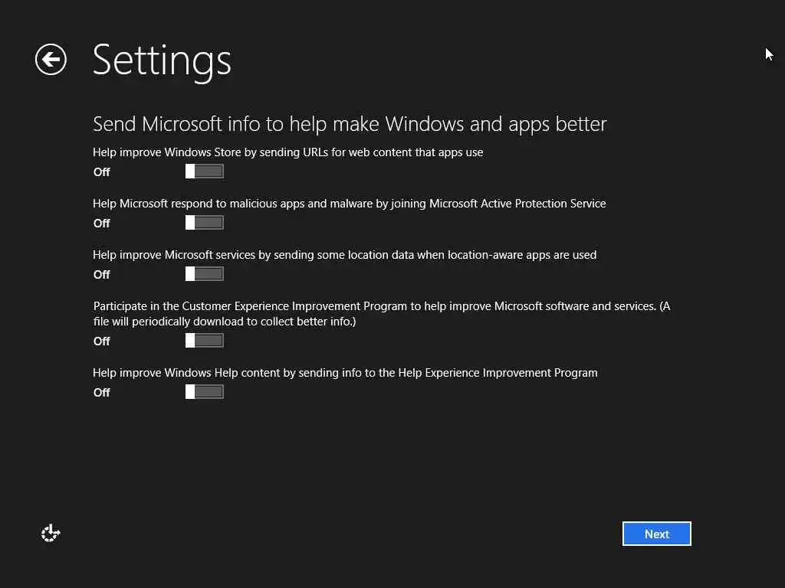The image size is (785, 588).
Task: Click the location-aware apps description text
Action: 344,255
